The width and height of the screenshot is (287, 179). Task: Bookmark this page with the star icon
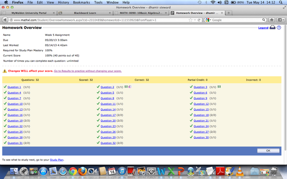pyautogui.click(x=191, y=20)
